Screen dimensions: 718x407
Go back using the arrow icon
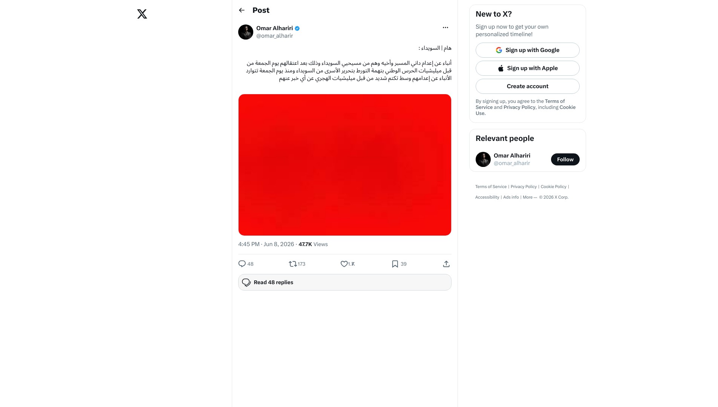click(242, 10)
